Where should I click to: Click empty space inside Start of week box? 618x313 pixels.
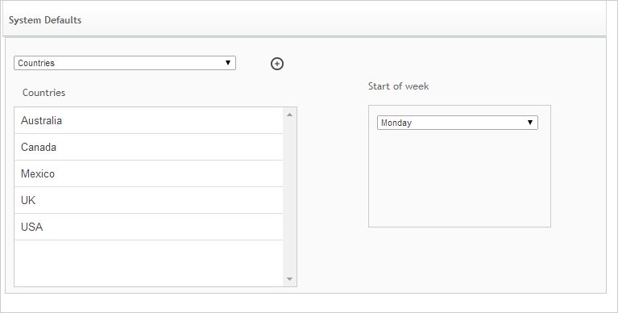459,177
